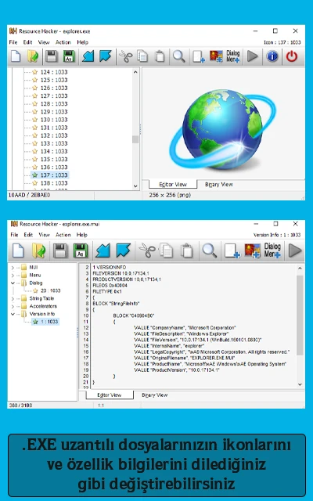313x501 pixels.
Task: Expand the String Table folder
Action: coord(13,299)
